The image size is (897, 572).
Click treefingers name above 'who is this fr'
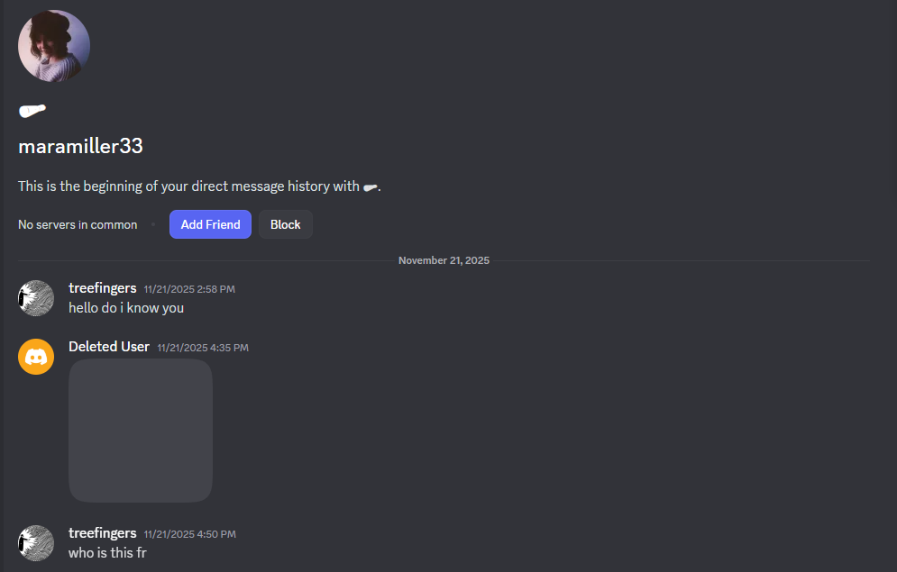[x=103, y=533]
